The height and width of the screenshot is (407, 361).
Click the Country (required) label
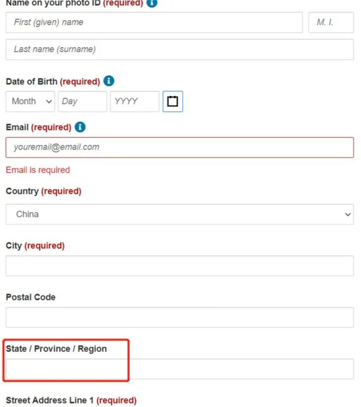point(44,191)
